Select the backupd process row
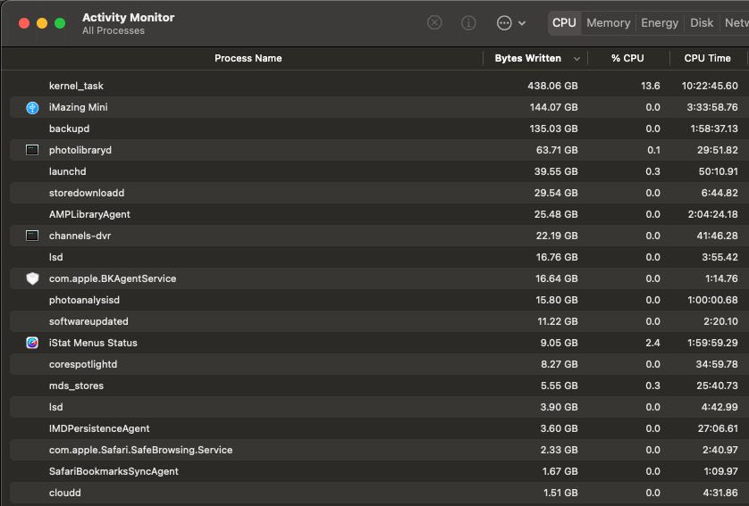Image resolution: width=749 pixels, height=506 pixels. click(379, 129)
